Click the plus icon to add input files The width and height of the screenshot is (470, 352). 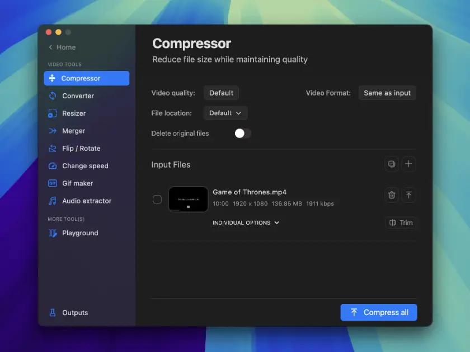pyautogui.click(x=409, y=164)
